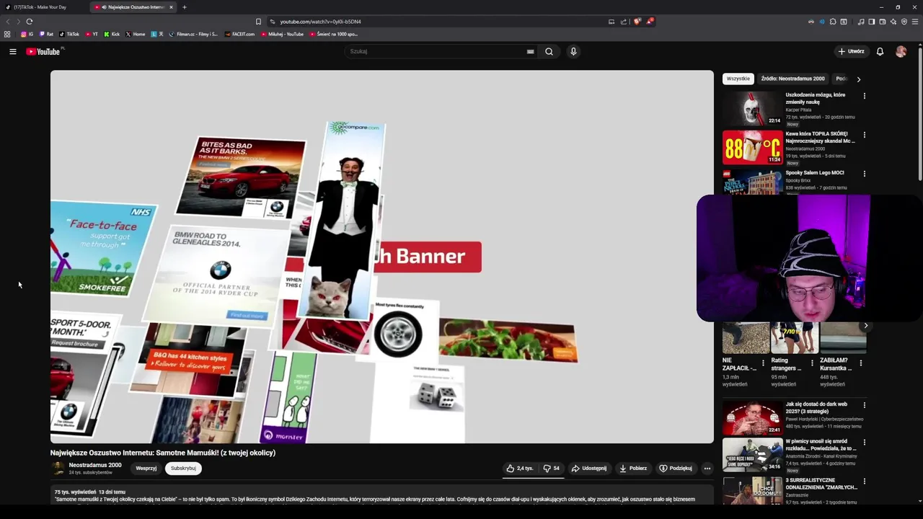Click the Pobierz download button
This screenshot has height=519, width=923.
coord(633,468)
